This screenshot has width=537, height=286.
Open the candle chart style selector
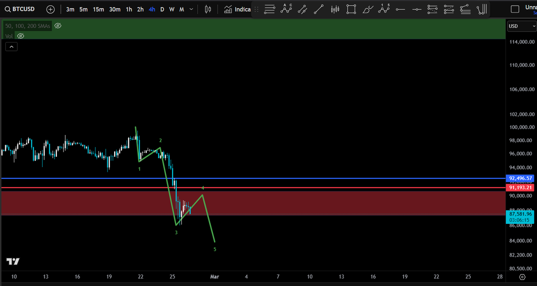(207, 9)
